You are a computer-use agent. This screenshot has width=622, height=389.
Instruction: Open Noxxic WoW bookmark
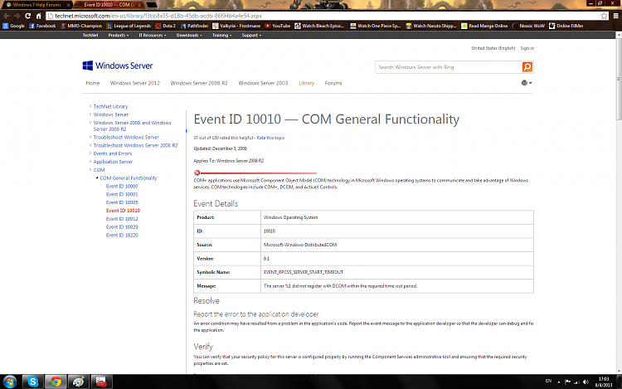click(x=529, y=26)
